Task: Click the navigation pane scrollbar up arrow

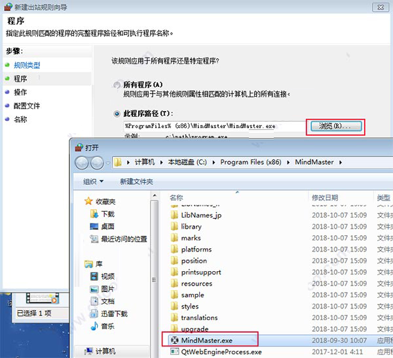Action: 155,195
